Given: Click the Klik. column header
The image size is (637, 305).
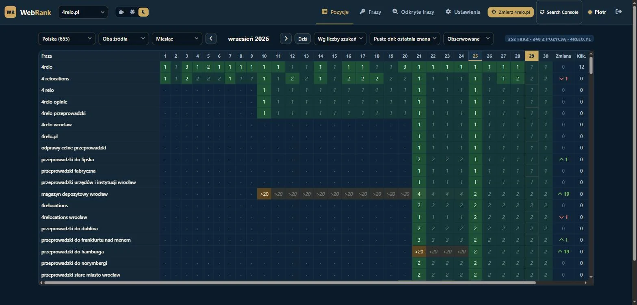Looking at the screenshot, I should click(x=581, y=56).
